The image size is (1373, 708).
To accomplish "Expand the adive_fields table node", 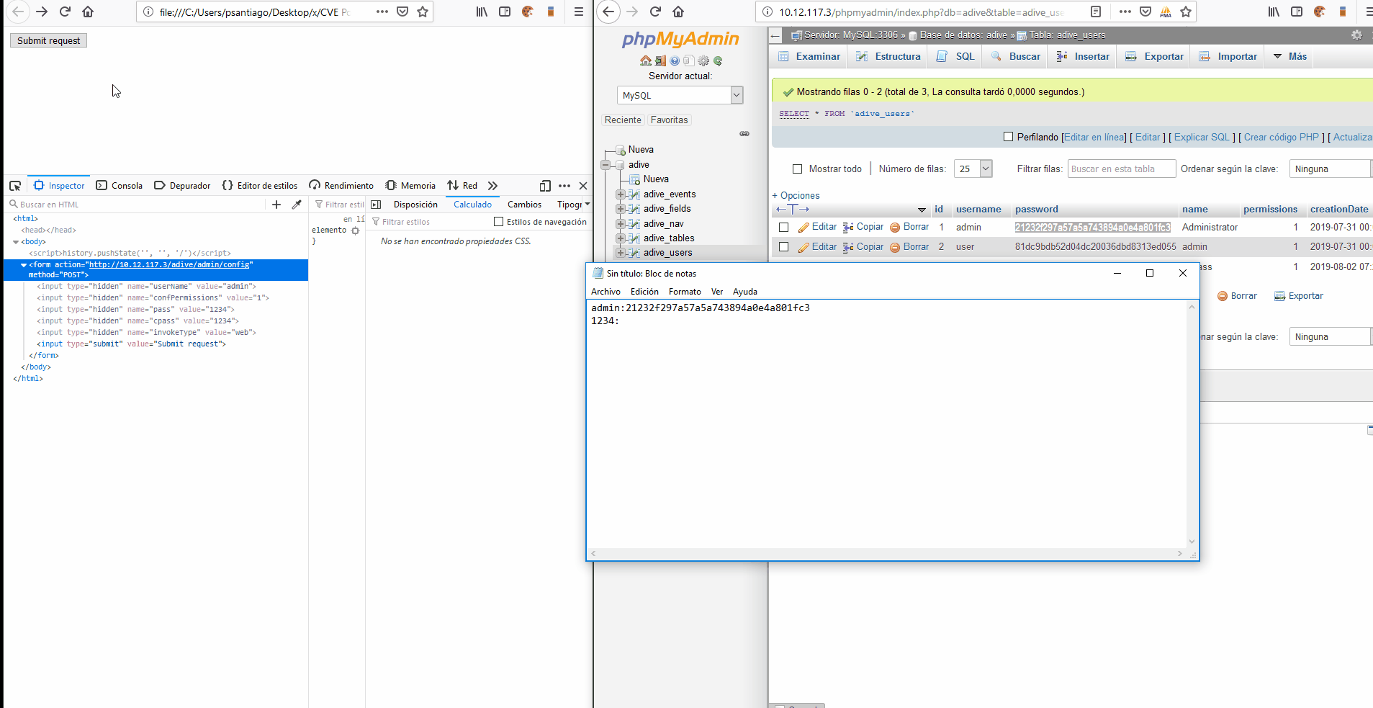I will tap(620, 209).
